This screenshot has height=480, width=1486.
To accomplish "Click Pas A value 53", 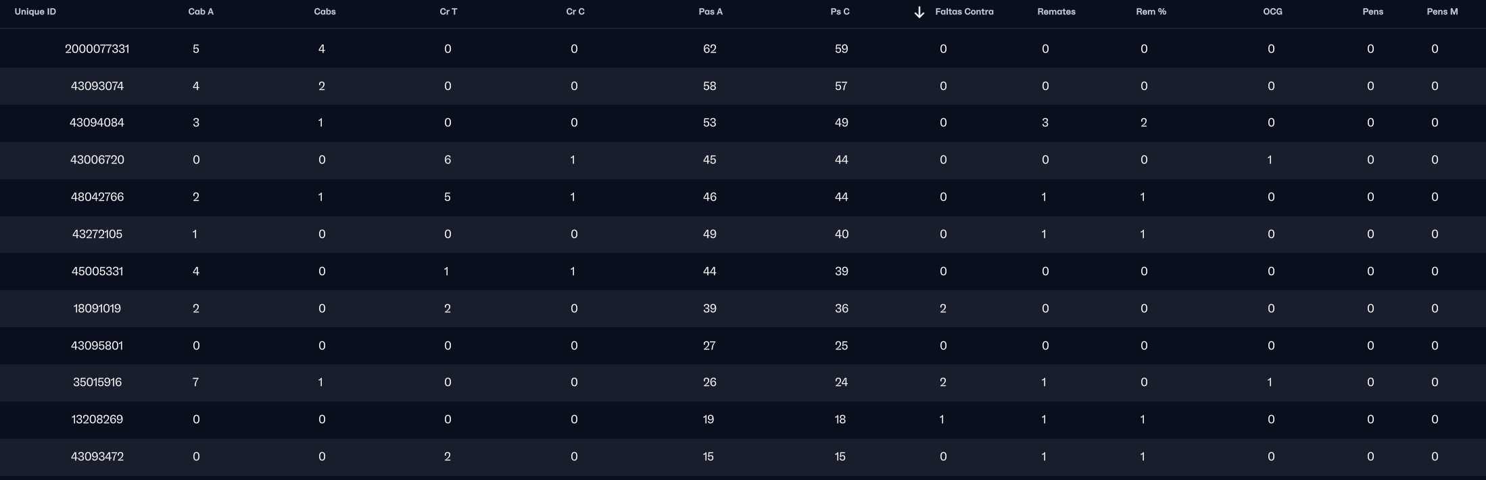I will tap(709, 123).
